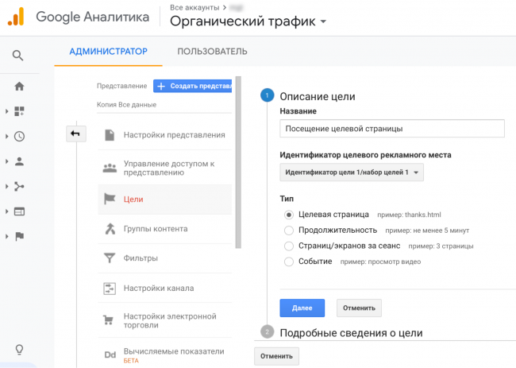The width and height of the screenshot is (516, 368).
Task: Open the goal identifier dropdown
Action: pyautogui.click(x=352, y=172)
